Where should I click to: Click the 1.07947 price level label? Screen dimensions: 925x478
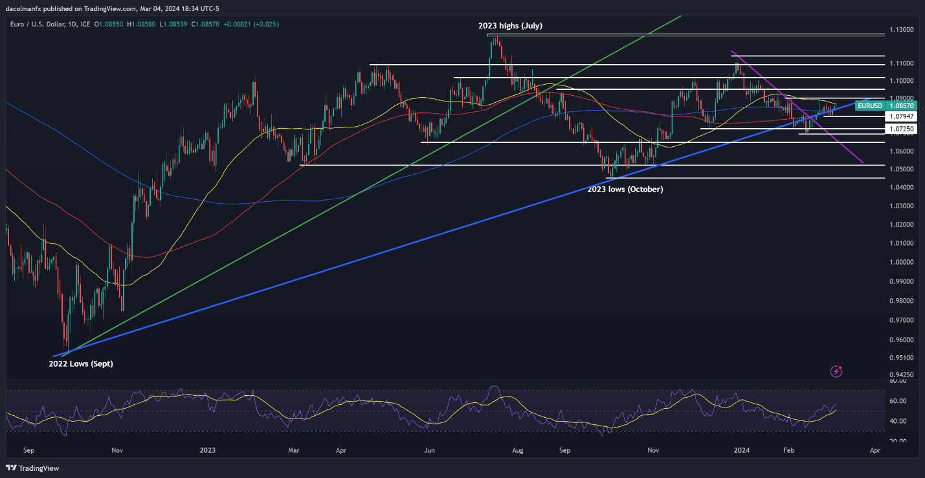[902, 116]
